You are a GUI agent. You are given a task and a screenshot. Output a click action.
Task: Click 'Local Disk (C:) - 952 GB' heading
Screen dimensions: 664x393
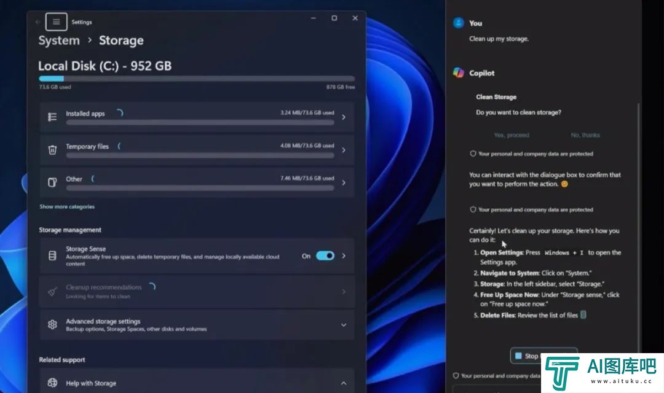point(105,66)
